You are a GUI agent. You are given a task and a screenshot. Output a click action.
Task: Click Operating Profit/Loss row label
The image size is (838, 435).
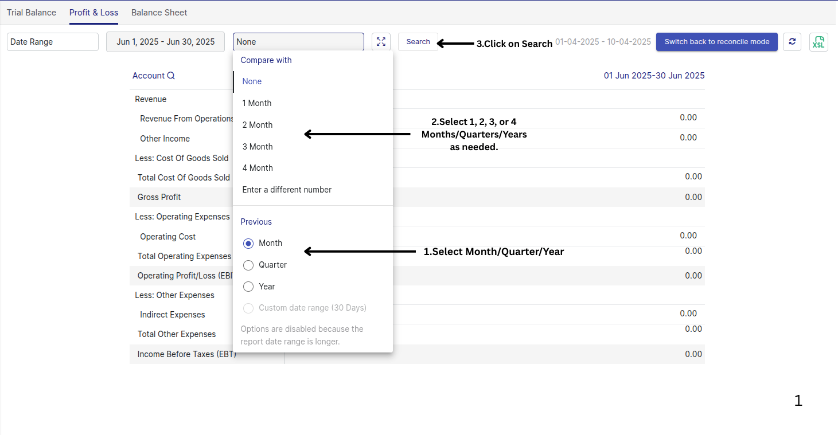(x=185, y=276)
